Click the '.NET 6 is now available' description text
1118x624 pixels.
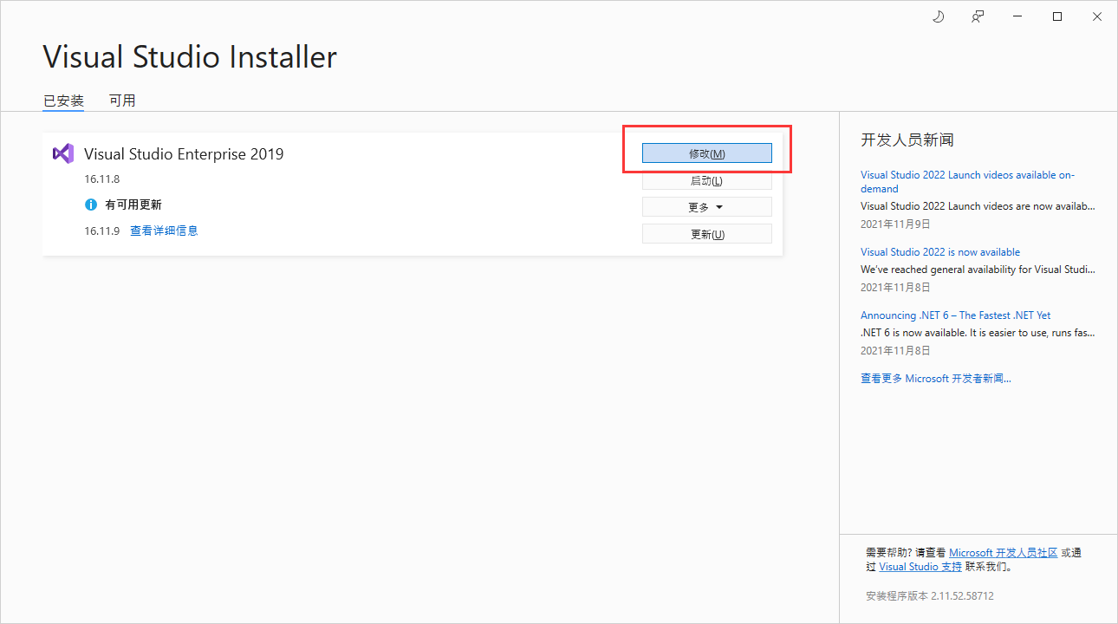[x=978, y=333]
